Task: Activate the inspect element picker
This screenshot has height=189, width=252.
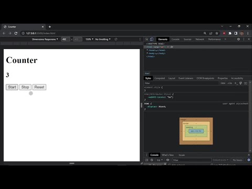Action: pyautogui.click(x=146, y=39)
